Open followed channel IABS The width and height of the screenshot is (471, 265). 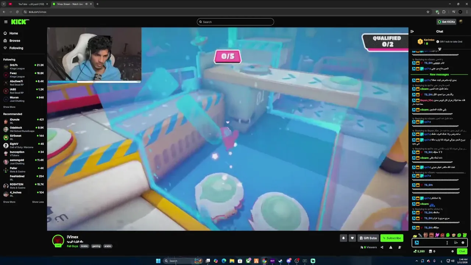[24, 91]
